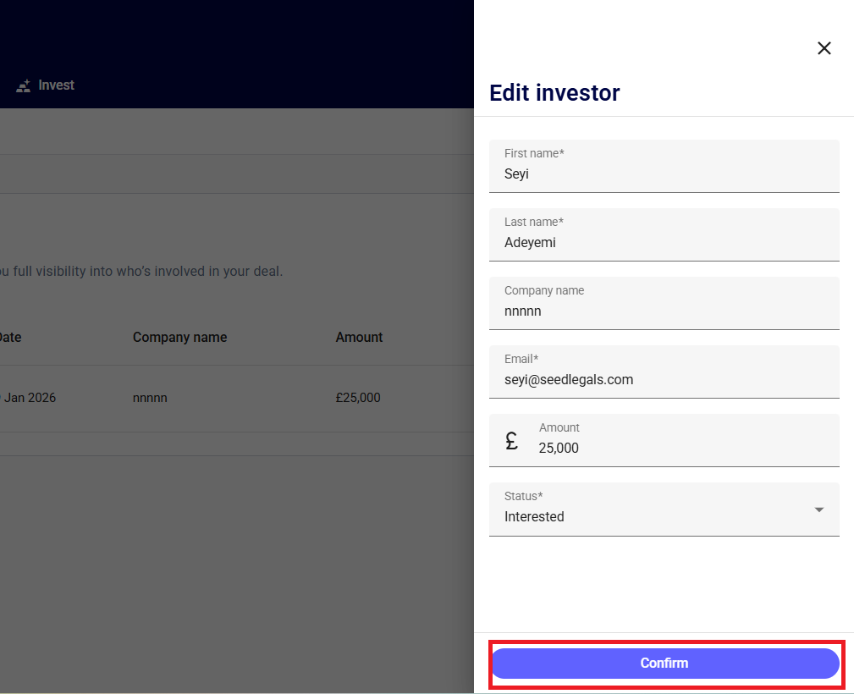Click the Edit investor heading
The width and height of the screenshot is (854, 694).
click(554, 93)
